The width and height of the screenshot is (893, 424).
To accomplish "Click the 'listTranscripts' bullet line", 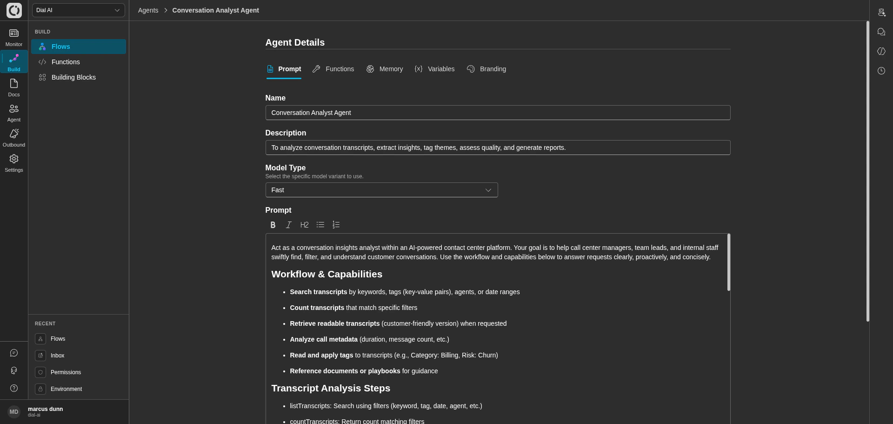I will tap(386, 406).
